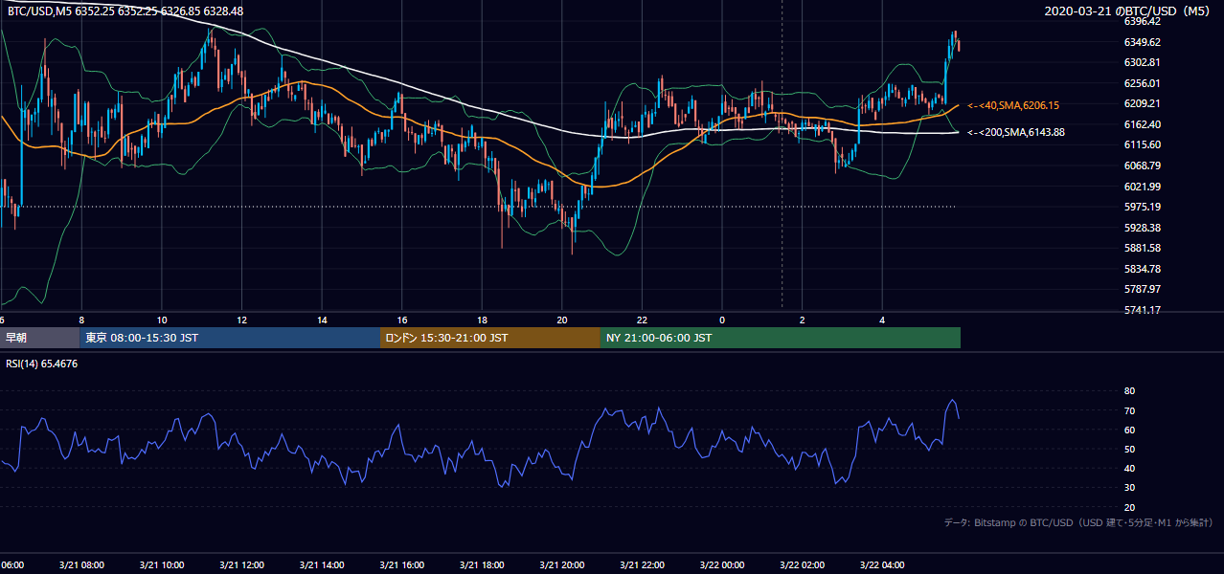Image resolution: width=1224 pixels, height=574 pixels.
Task: Click hour tick 20 under the price chart
Action: pyautogui.click(x=562, y=320)
